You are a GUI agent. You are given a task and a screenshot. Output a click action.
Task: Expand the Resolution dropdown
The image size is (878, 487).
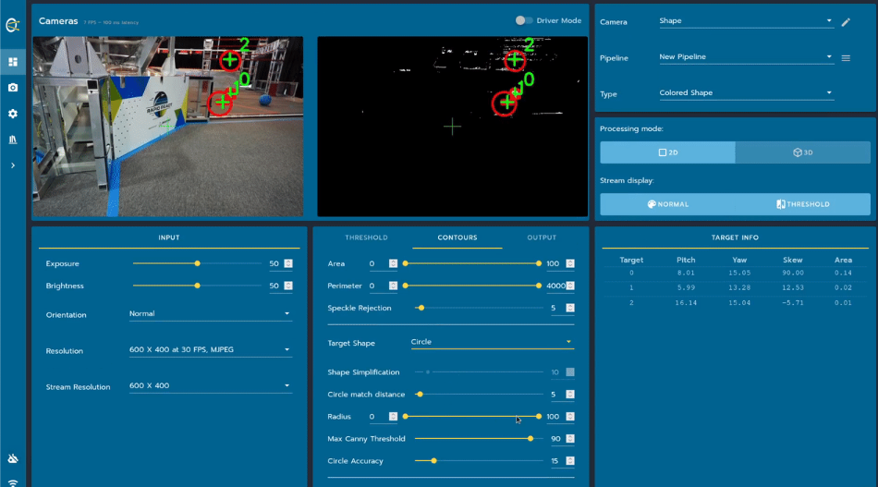210,350
